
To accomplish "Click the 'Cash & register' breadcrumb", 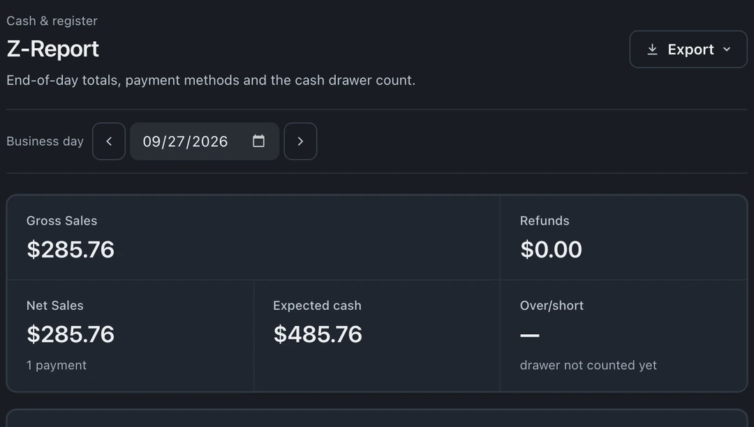I will point(52,21).
